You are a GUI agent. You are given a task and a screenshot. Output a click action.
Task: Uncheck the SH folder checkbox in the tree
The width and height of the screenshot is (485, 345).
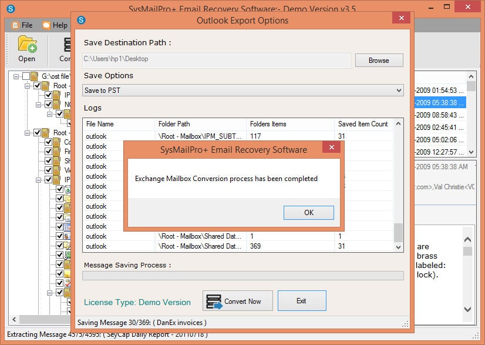tap(48, 160)
